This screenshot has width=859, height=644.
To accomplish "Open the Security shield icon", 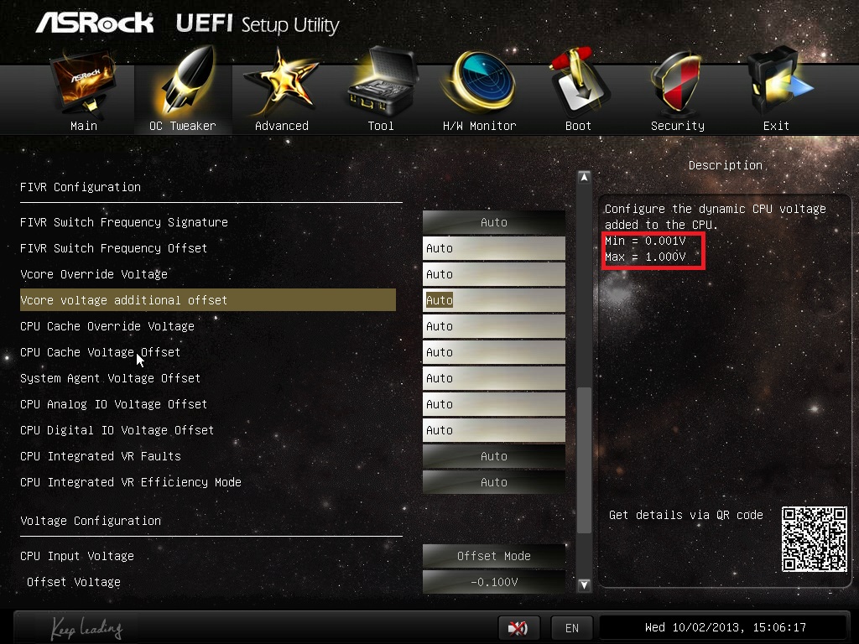I will (x=677, y=82).
